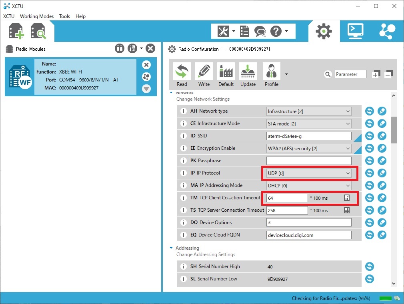The image size is (404, 304).
Task: Click the Passphrase input field
Action: tap(309, 161)
